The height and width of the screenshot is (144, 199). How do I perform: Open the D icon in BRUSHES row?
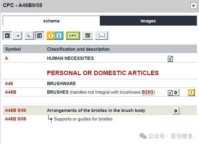pyautogui.click(x=176, y=93)
